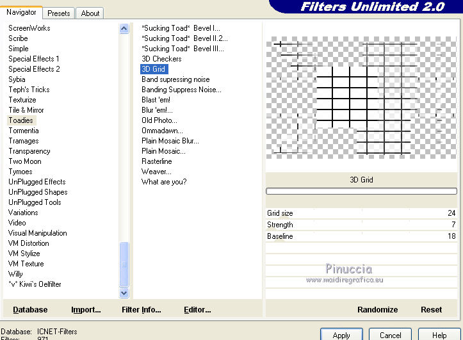Select the Tymoes category
The width and height of the screenshot is (463, 340).
coord(20,172)
